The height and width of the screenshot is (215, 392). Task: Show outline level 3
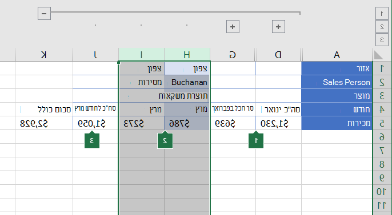(x=382, y=40)
